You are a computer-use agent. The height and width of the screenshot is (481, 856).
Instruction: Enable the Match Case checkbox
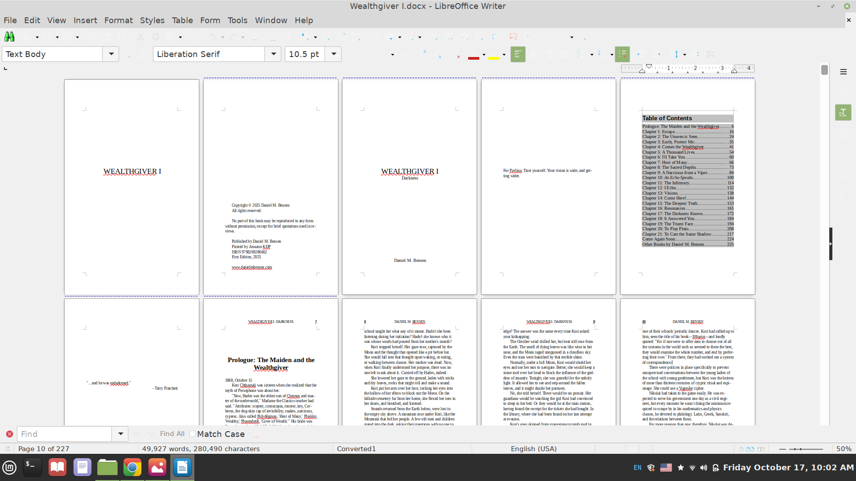coord(193,434)
